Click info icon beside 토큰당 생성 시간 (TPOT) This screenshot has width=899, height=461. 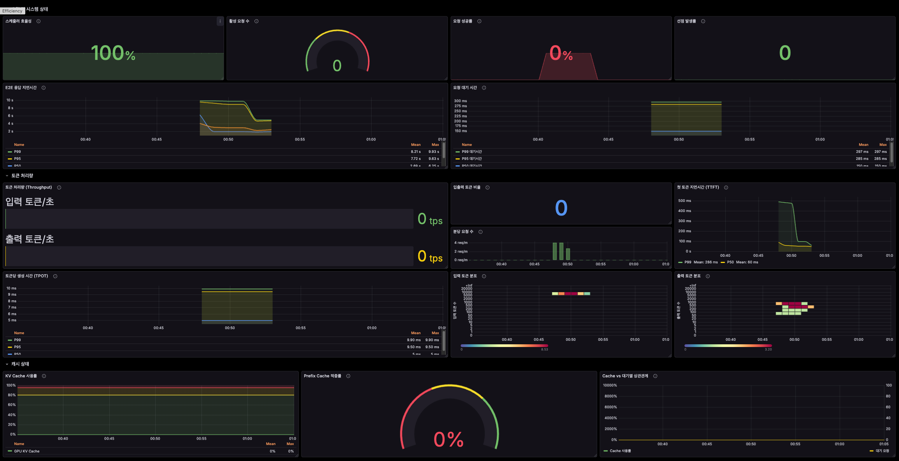coord(55,276)
